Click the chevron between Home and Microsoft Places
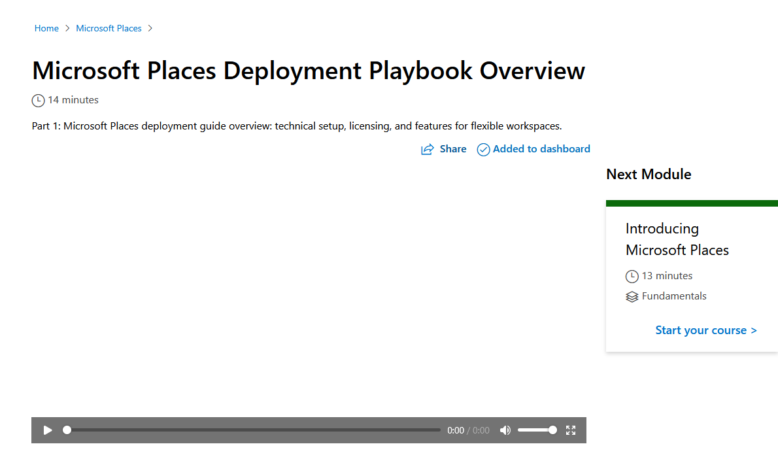 68,28
